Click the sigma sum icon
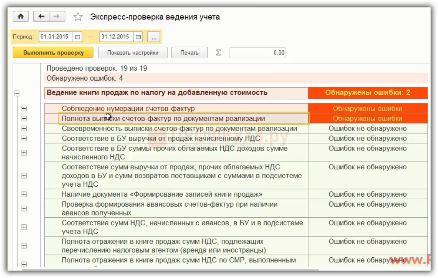This screenshot has width=438, height=278. coord(218,53)
